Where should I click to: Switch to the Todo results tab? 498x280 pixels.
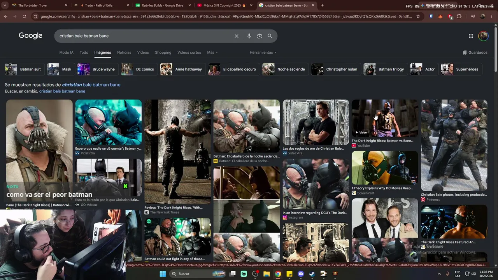click(x=84, y=52)
